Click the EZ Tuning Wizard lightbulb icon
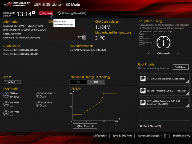The height and width of the screenshot is (144, 192). click(59, 13)
